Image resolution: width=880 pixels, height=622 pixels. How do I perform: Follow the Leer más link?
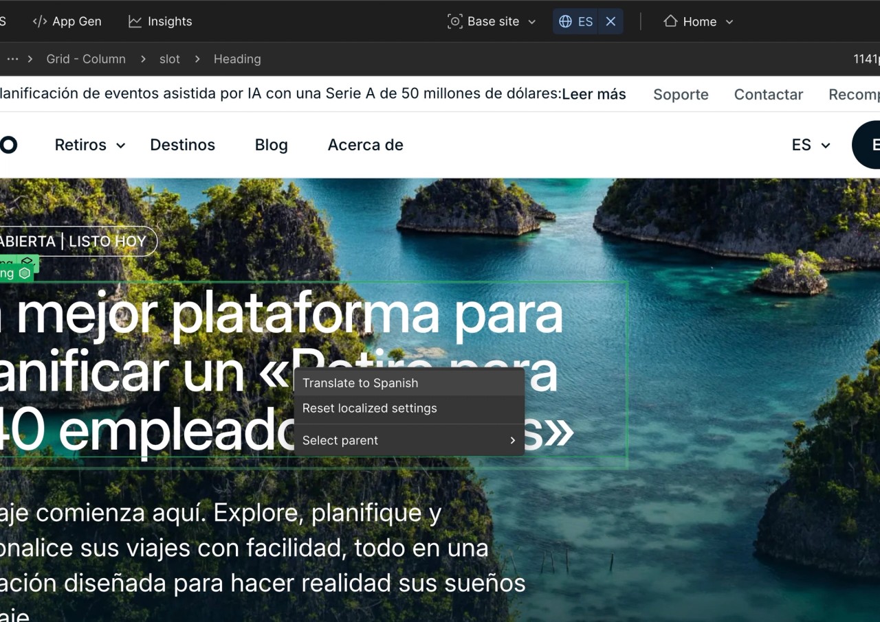coord(594,94)
